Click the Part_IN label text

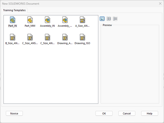click(x=13, y=26)
